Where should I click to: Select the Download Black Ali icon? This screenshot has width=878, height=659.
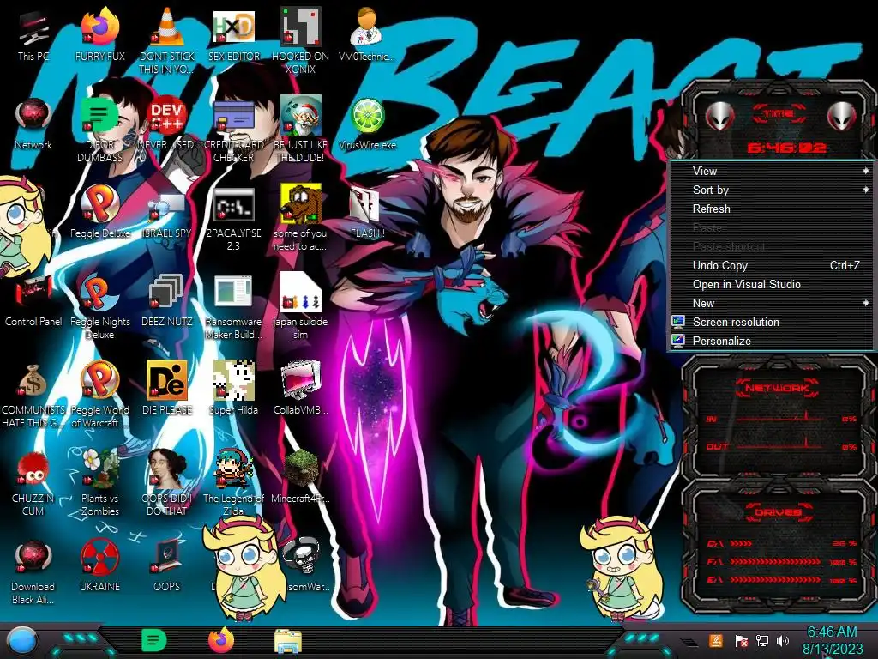click(33, 558)
